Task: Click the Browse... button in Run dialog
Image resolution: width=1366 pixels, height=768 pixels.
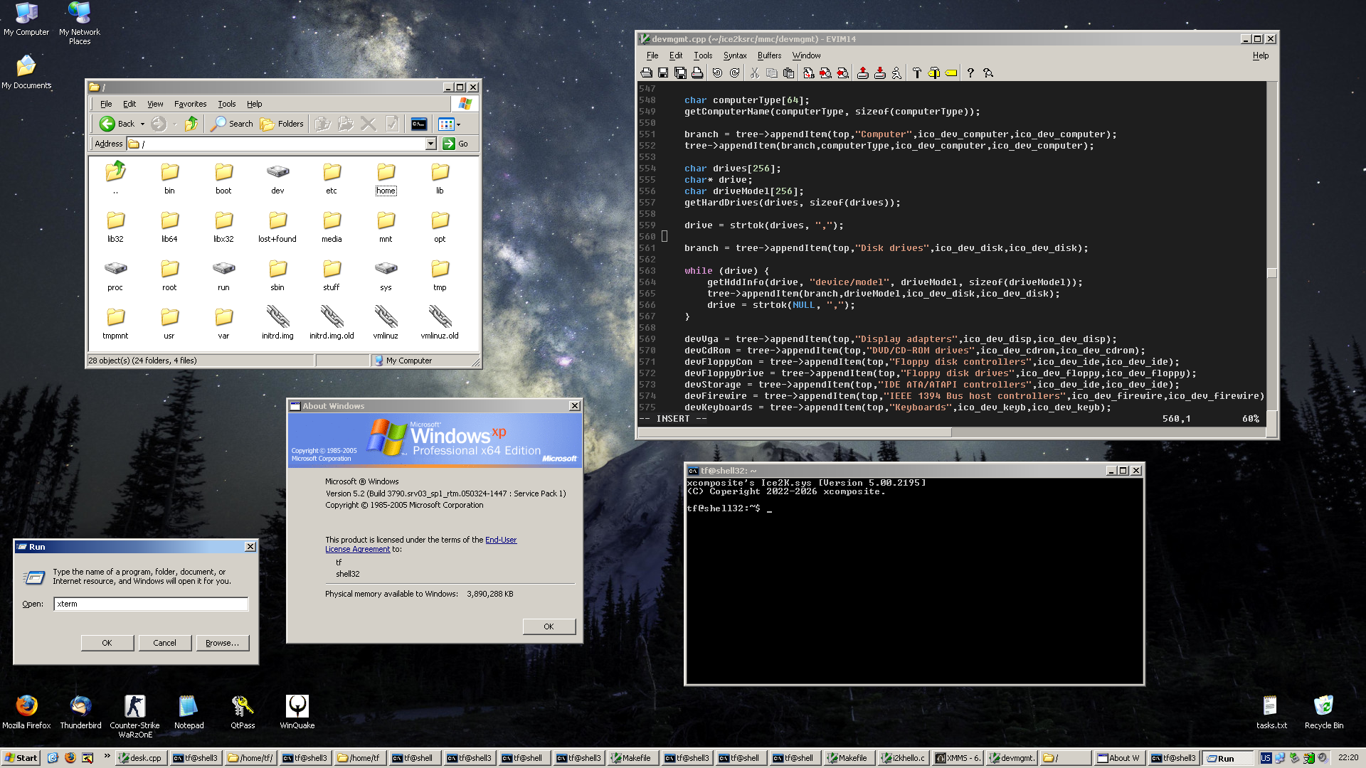Action: 222,643
